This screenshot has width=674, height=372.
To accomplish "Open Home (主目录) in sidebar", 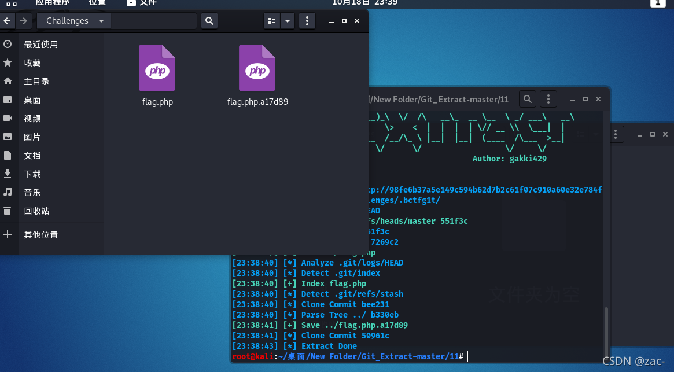I will click(36, 81).
